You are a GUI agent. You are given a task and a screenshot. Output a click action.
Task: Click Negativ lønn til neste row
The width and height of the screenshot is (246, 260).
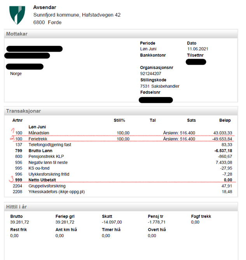48,163
